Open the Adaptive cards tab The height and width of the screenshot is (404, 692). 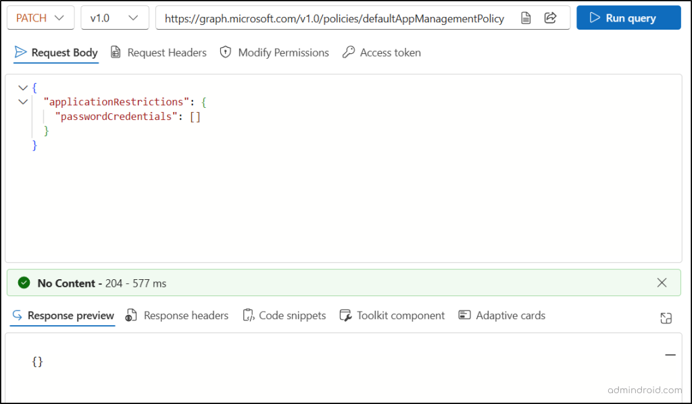(502, 316)
